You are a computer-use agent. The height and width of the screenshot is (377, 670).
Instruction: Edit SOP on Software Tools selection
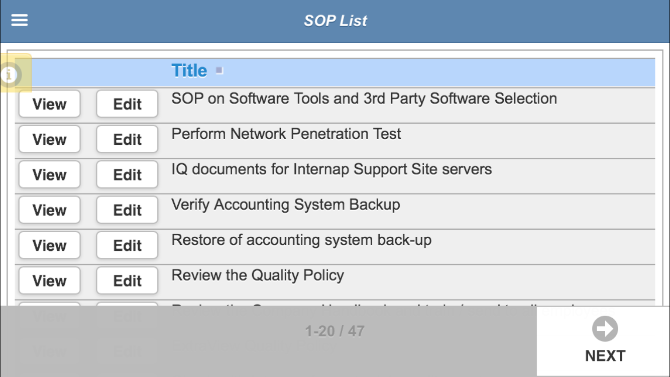coord(127,104)
